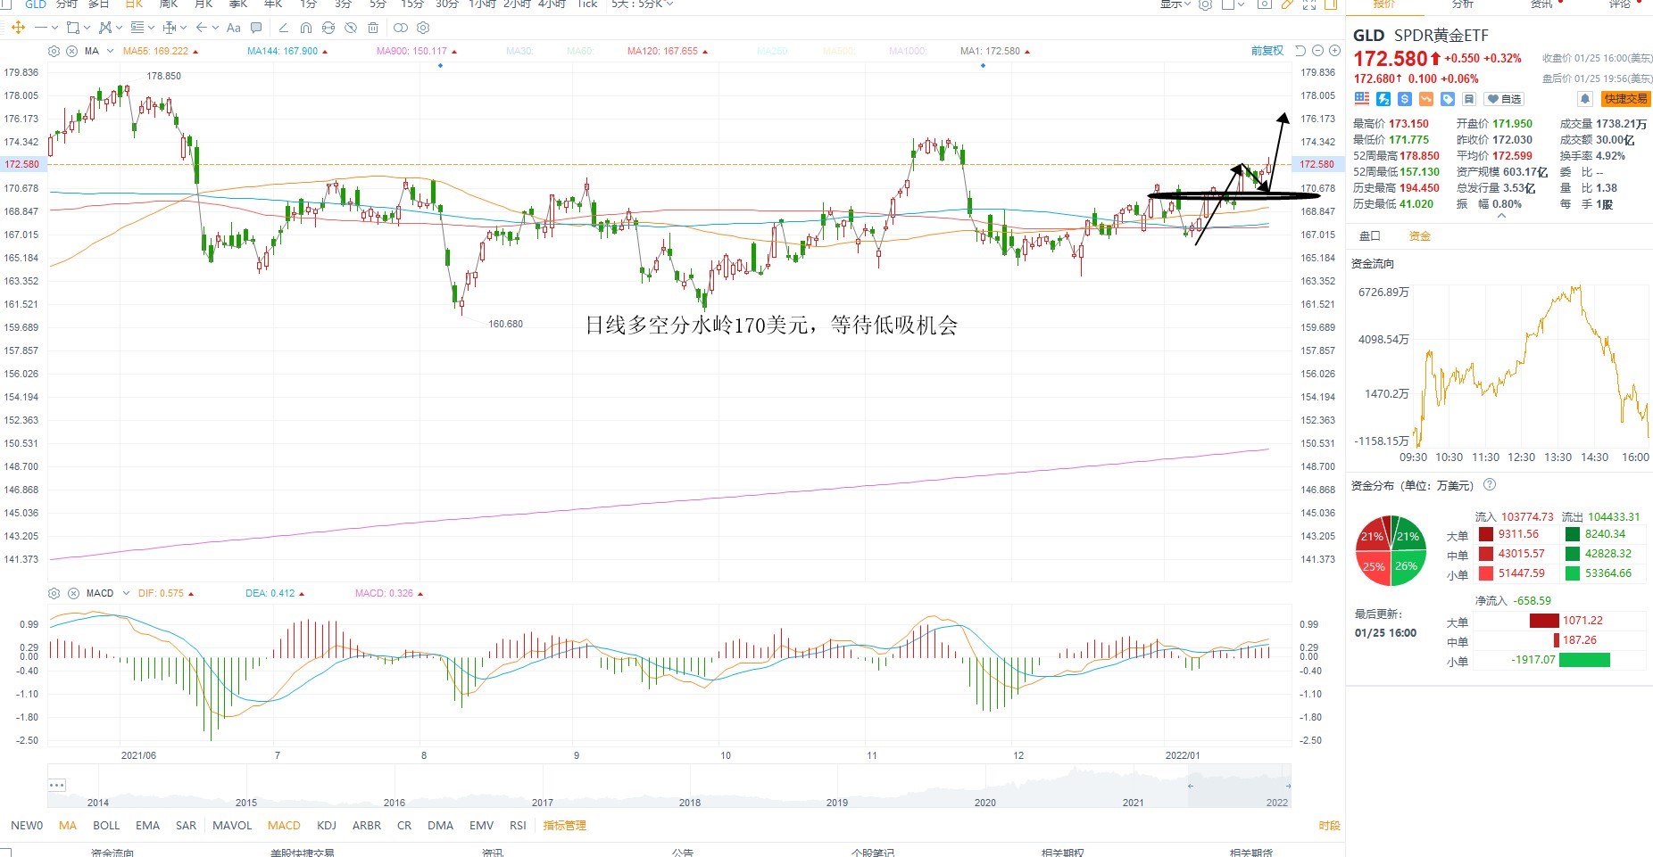Screen dimensions: 1653x857
Task: Click the zoom-out minus icon above price axis
Action: click(x=1317, y=51)
